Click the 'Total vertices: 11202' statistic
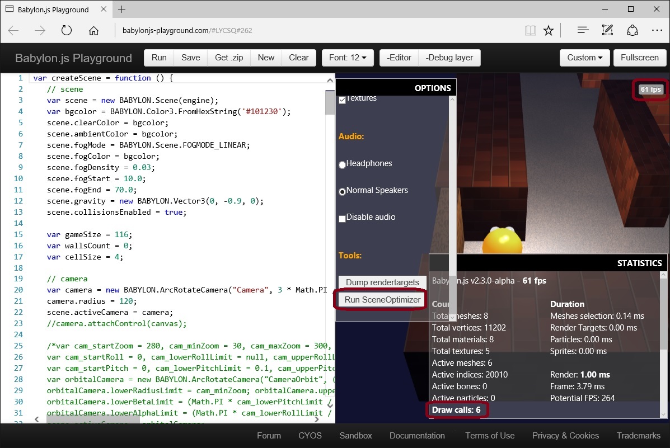 point(468,328)
